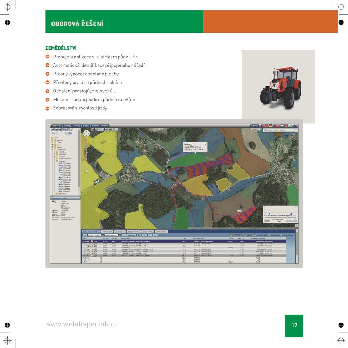
Task: Collapse the RYNAGRO folder
Action: point(55,161)
